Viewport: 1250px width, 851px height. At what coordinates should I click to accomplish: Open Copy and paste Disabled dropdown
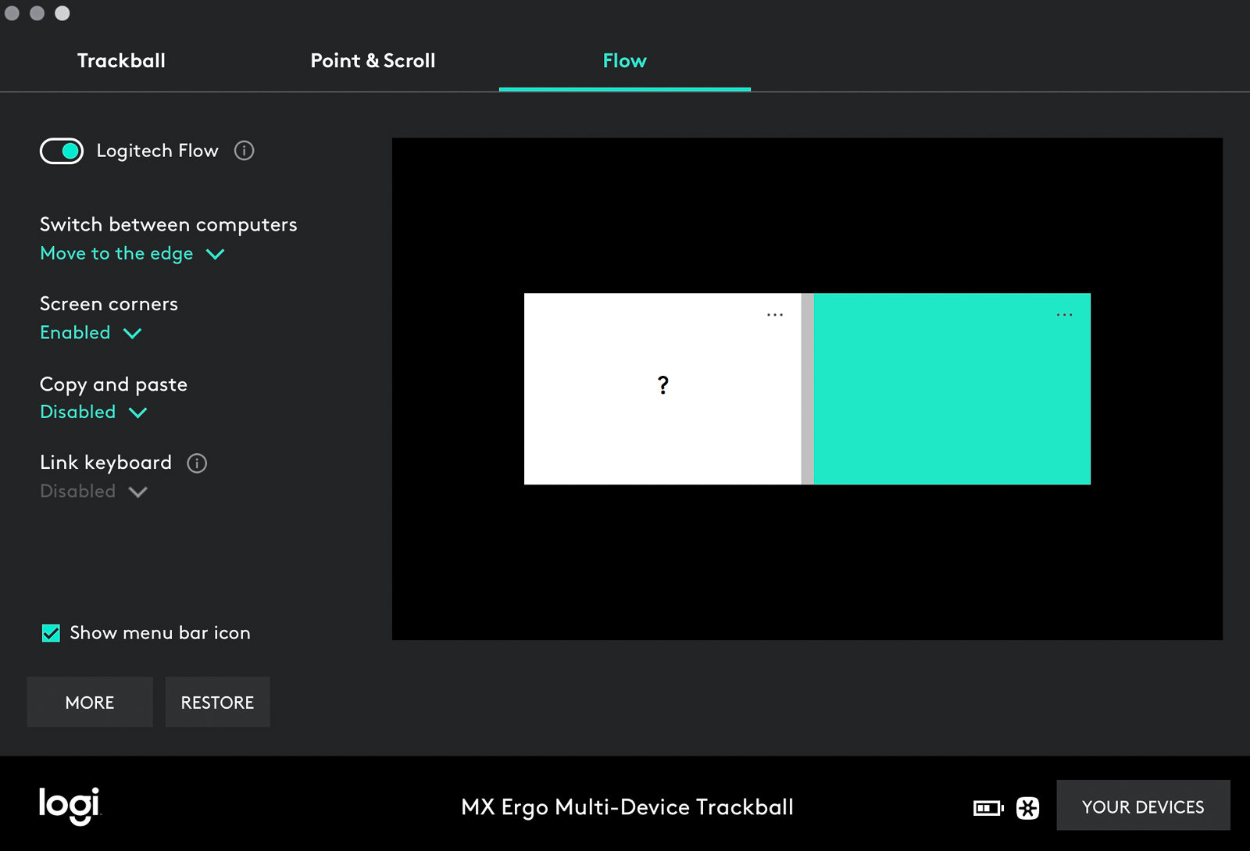coord(94,412)
